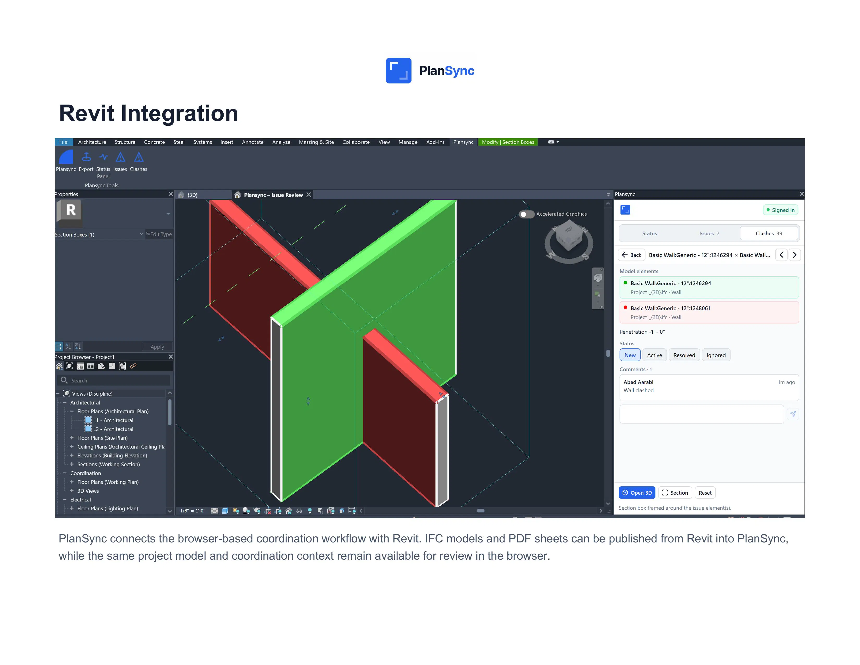
Task: Select the Clashes tab in Plansync panel
Action: [769, 234]
